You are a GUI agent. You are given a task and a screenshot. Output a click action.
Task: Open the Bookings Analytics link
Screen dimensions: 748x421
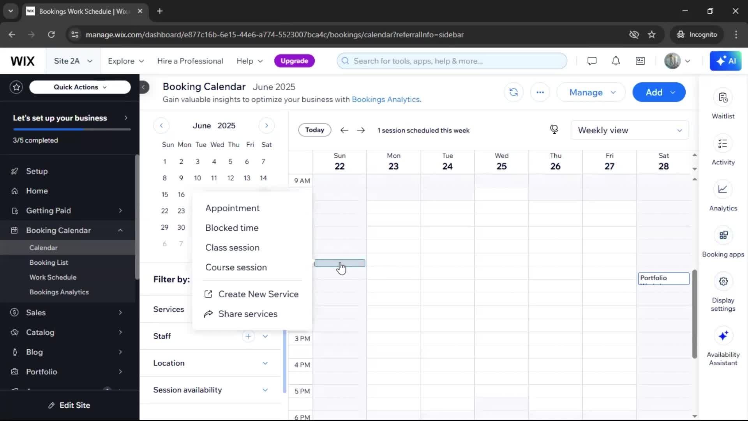tap(386, 99)
